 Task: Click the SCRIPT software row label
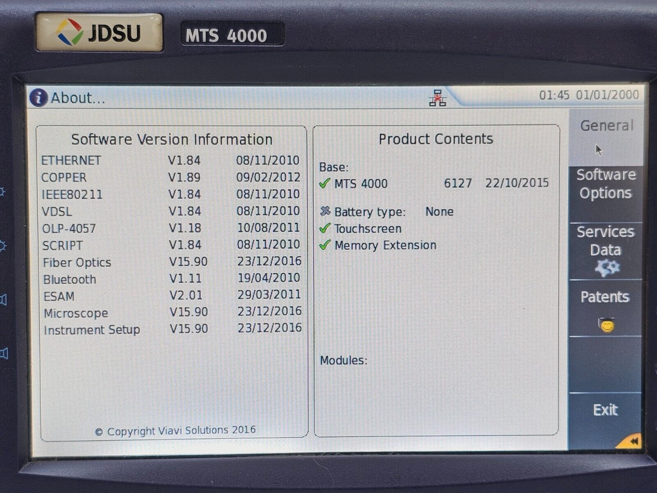[x=63, y=245]
